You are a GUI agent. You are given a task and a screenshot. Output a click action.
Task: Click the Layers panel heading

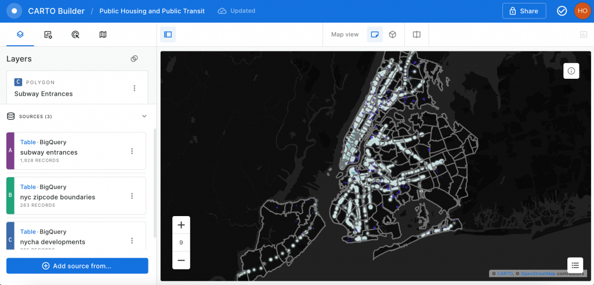point(19,59)
